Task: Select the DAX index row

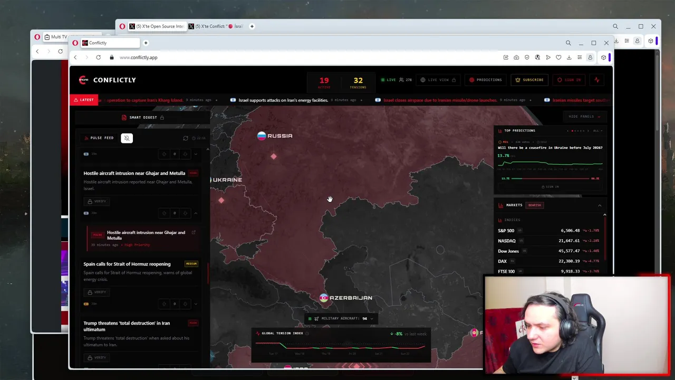Action: [548, 261]
